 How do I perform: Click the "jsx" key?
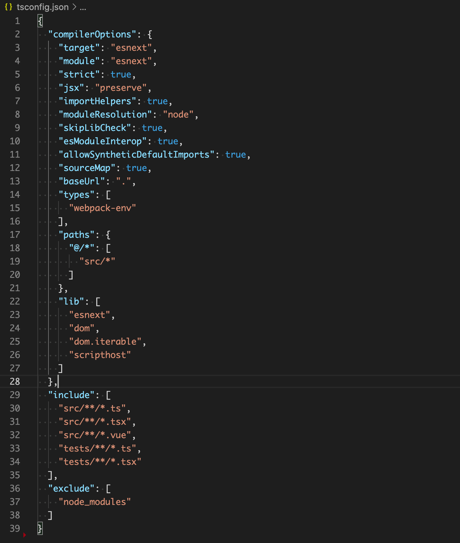coord(72,88)
